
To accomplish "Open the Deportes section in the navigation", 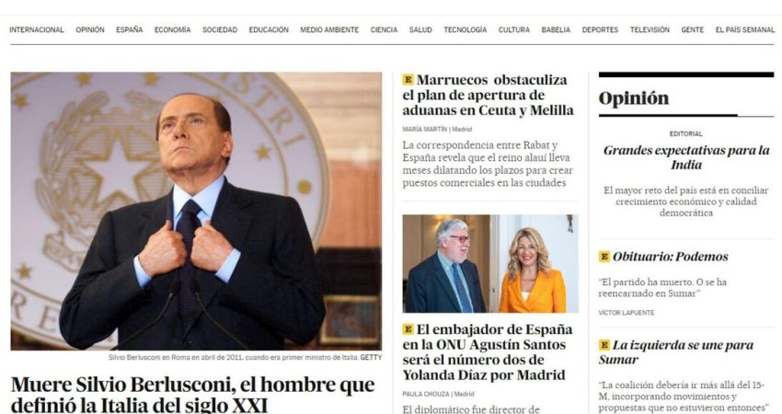I will pyautogui.click(x=600, y=30).
